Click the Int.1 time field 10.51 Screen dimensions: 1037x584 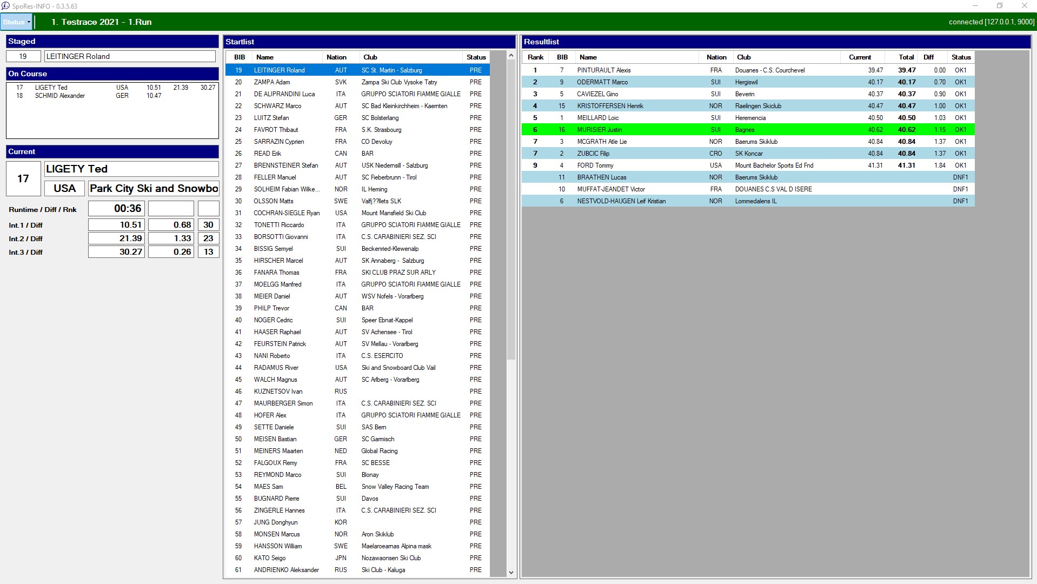(x=117, y=225)
